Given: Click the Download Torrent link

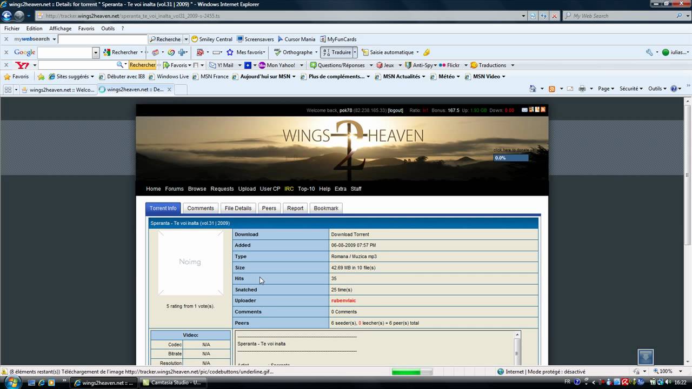Looking at the screenshot, I should click(x=350, y=234).
